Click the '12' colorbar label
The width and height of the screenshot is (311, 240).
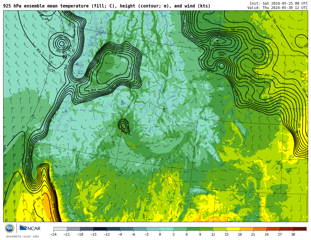(x=213, y=235)
